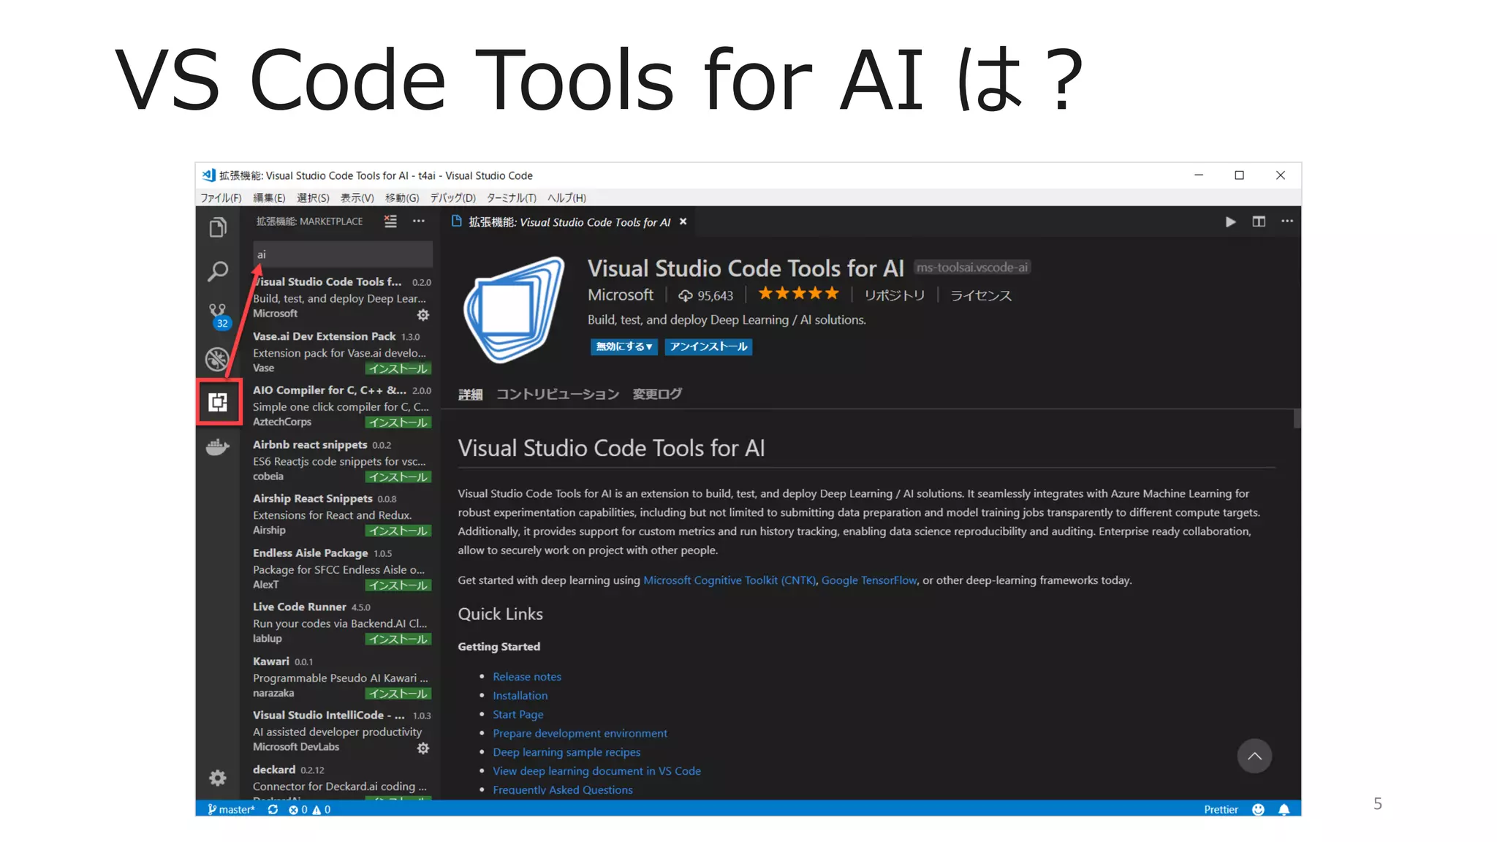1497x842 pixels.
Task: Click the synchronize changes icon in status bar
Action: tap(273, 809)
